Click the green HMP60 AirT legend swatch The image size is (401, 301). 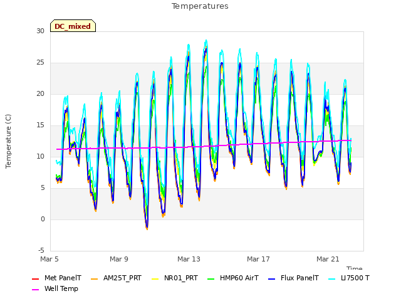[211, 278]
